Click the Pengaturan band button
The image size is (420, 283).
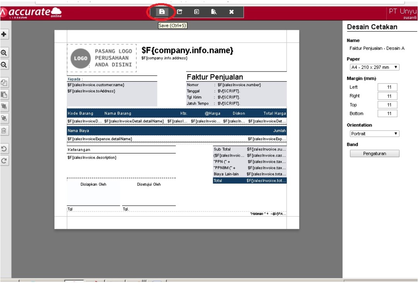coord(374,153)
